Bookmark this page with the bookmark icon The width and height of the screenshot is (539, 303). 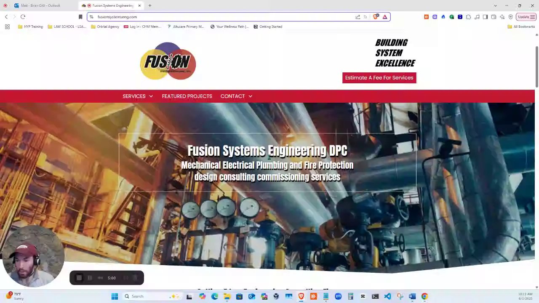[x=80, y=17]
